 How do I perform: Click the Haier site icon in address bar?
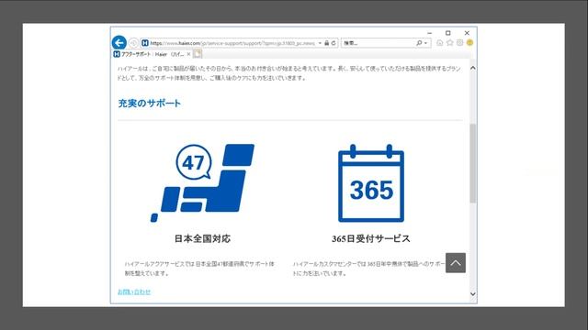tap(145, 43)
